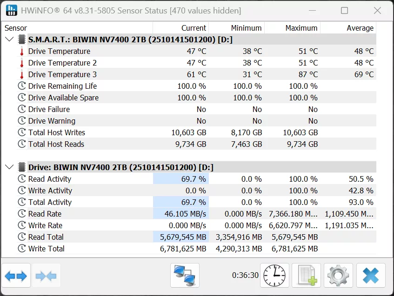
Task: Click clock icon next to Total Host Reads
Action: pos(22,144)
